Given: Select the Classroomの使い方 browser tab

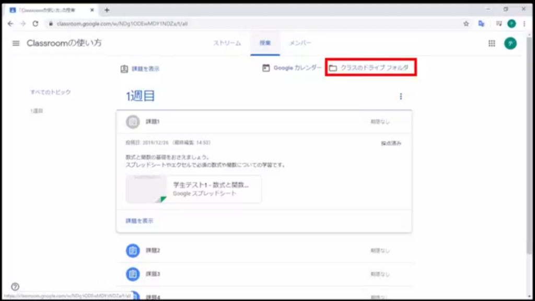Looking at the screenshot, I should pos(52,10).
